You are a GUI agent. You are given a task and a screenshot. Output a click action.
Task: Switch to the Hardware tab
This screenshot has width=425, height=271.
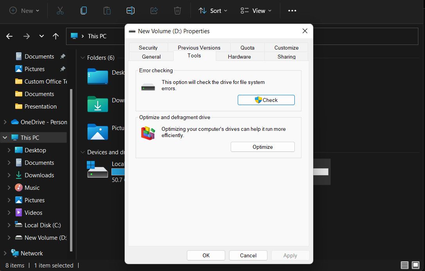pos(239,57)
